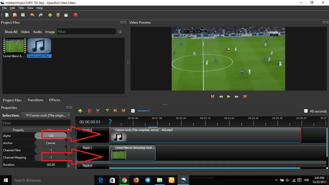Select the Lionel Messi video thumbnail
The image size is (329, 185).
(x=14, y=46)
